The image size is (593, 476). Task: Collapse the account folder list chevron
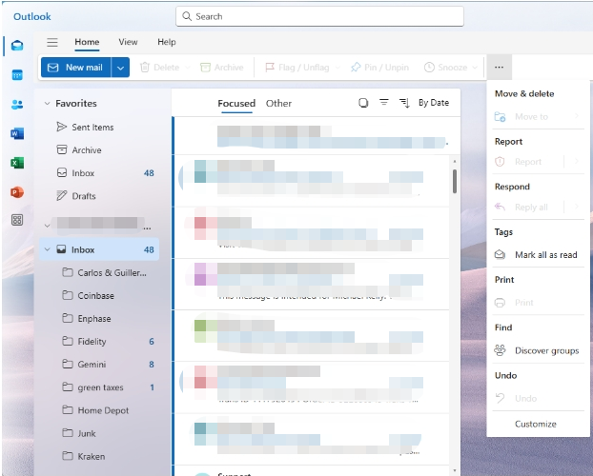tap(47, 226)
